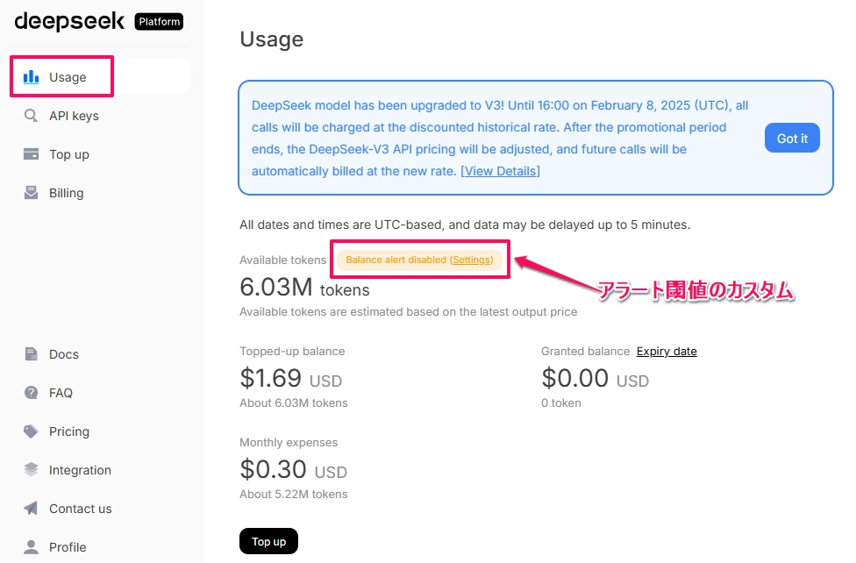
Task: Click the Expiry date link
Action: 667,351
